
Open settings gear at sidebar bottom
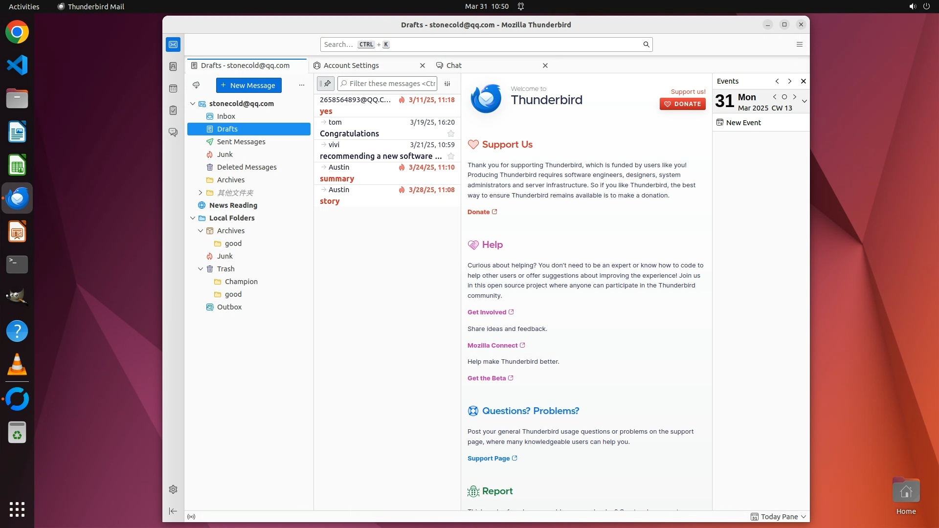pos(173,489)
